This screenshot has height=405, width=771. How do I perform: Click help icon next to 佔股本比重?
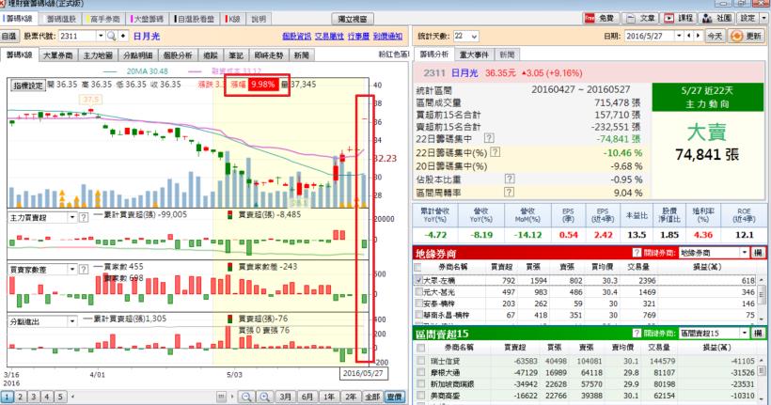click(510, 179)
